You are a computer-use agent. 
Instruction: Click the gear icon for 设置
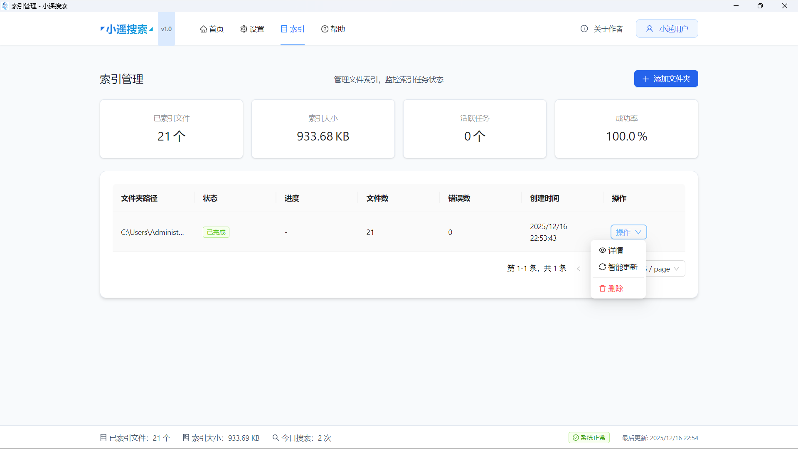(244, 29)
